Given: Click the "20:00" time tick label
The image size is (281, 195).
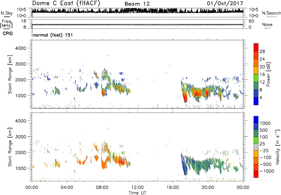Looking at the screenshot, I should click(x=208, y=188).
